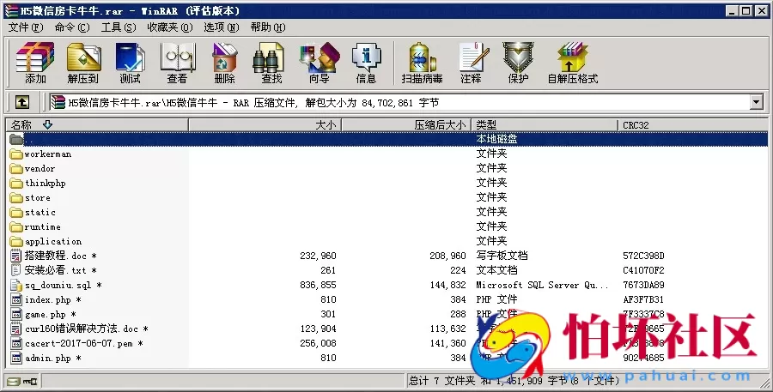This screenshot has width=773, height=392.
Task: Select the parent '..' folder row
Action: coord(387,139)
